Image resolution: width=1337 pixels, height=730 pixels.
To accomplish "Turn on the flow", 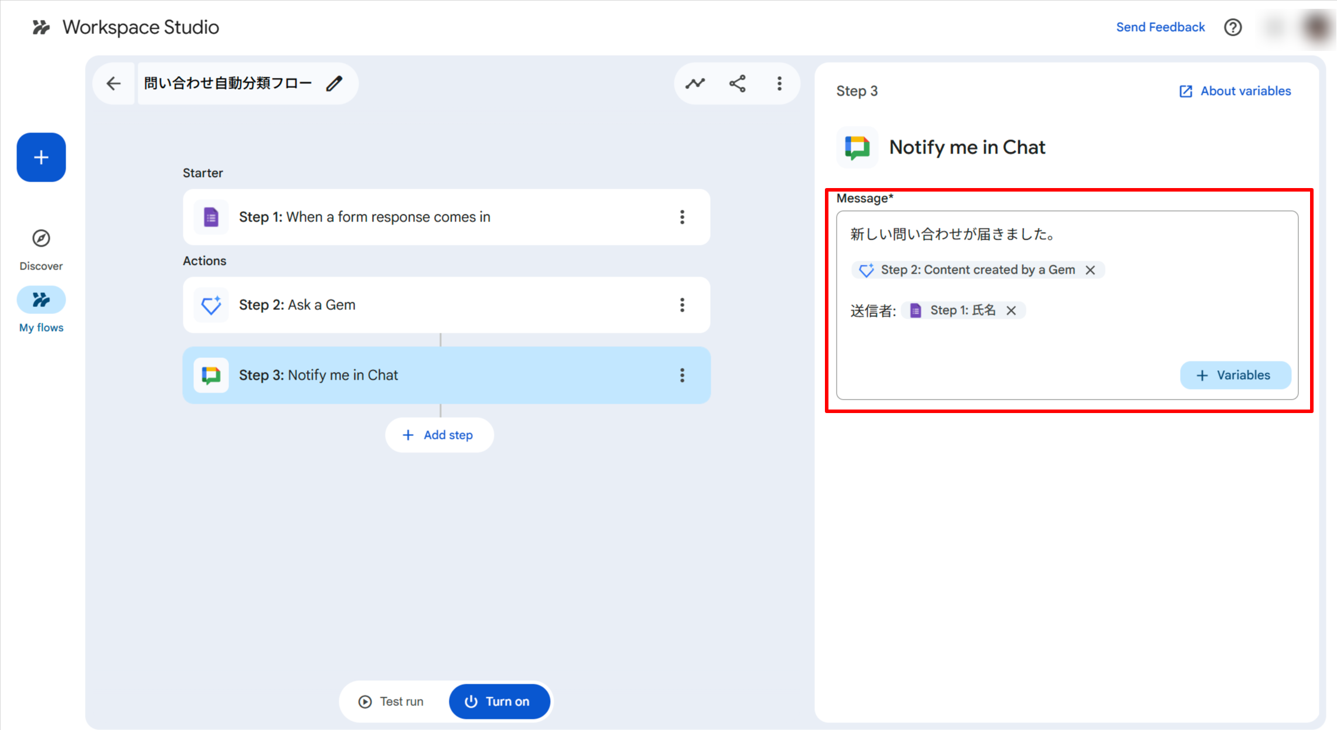I will click(499, 701).
